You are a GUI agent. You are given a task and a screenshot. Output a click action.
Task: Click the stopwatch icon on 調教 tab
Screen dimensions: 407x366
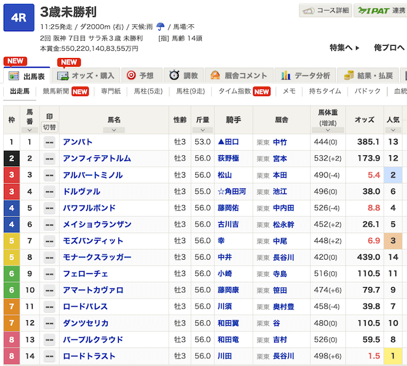pos(174,75)
